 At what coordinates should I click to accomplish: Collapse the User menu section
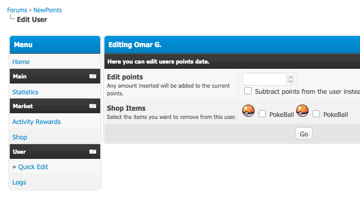(93, 152)
